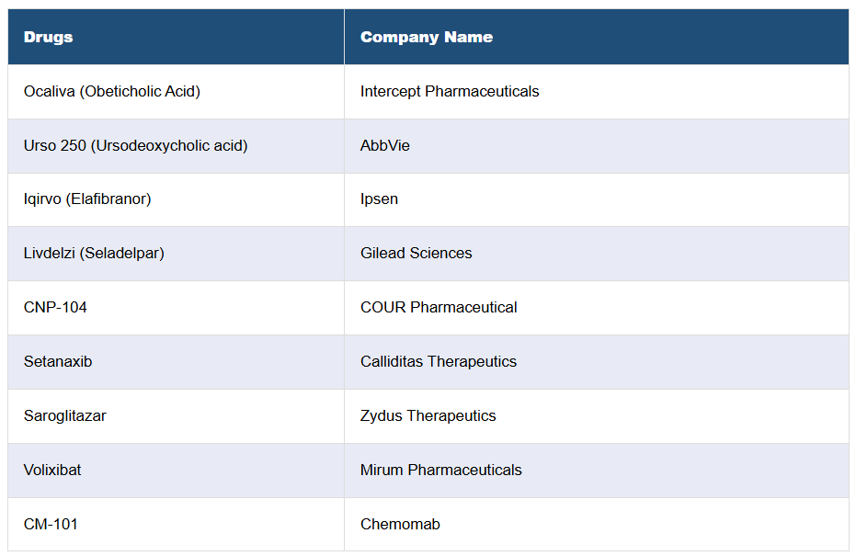Click the Chemomab company cell
The width and height of the screenshot is (856, 556).
400,525
